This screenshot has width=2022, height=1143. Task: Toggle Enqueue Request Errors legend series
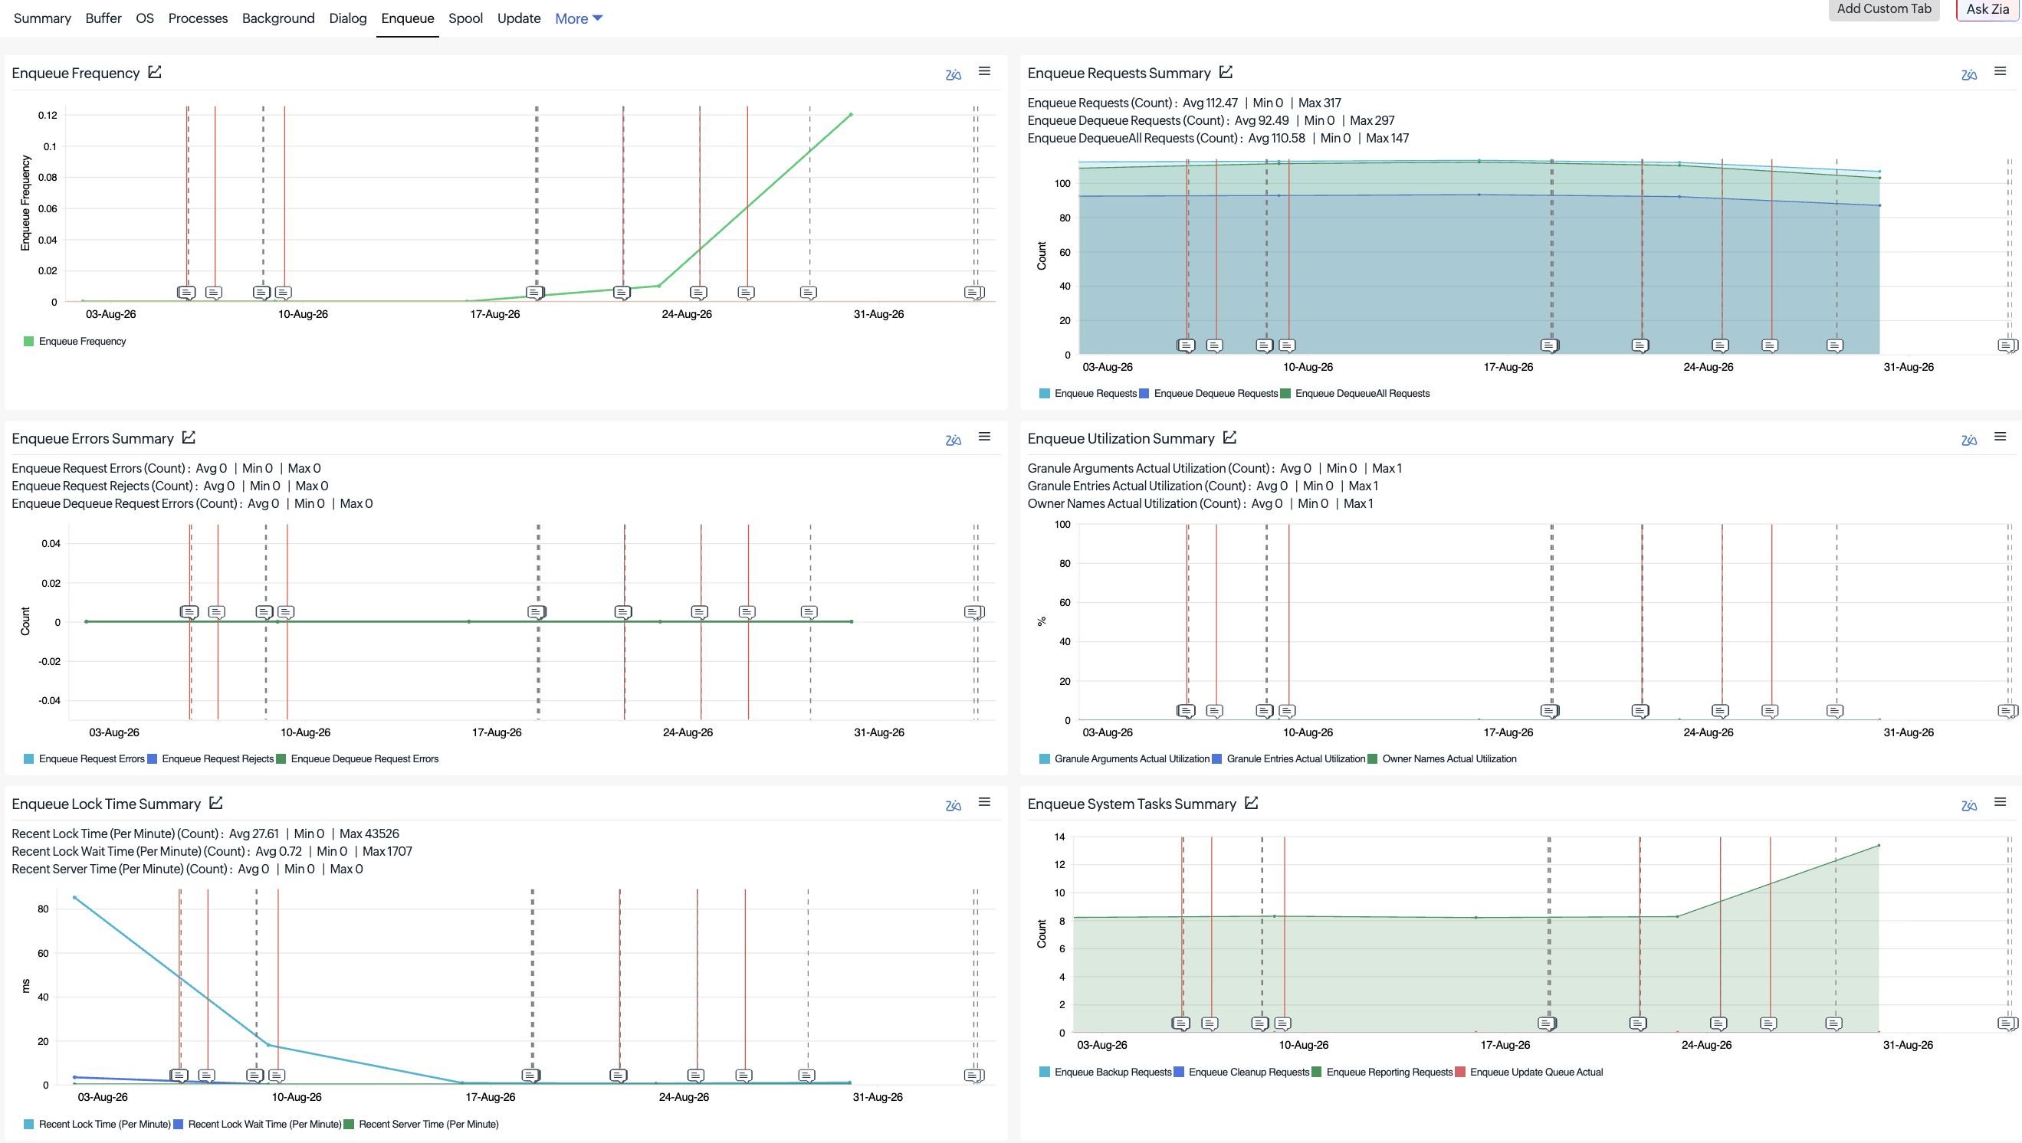pos(84,758)
